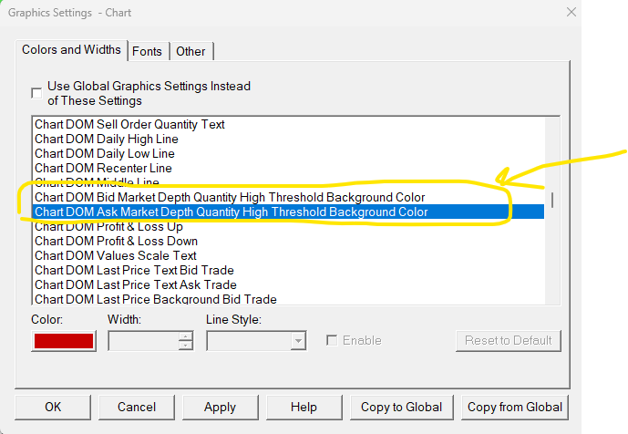Select Chart DOM Daily High Line item
The width and height of the screenshot is (628, 434).
(107, 139)
